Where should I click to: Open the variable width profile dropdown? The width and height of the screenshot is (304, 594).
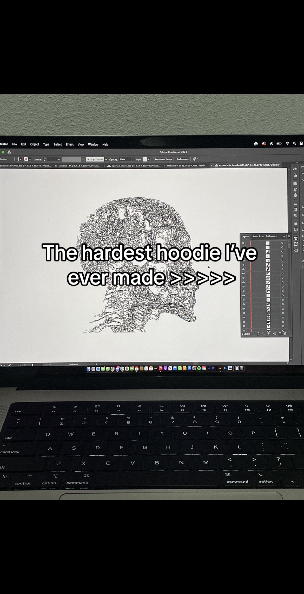83,159
